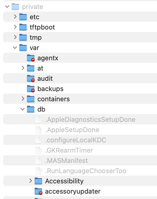This screenshot has width=157, height=199.
Task: Collapse the db folder chevron
Action: (23, 109)
